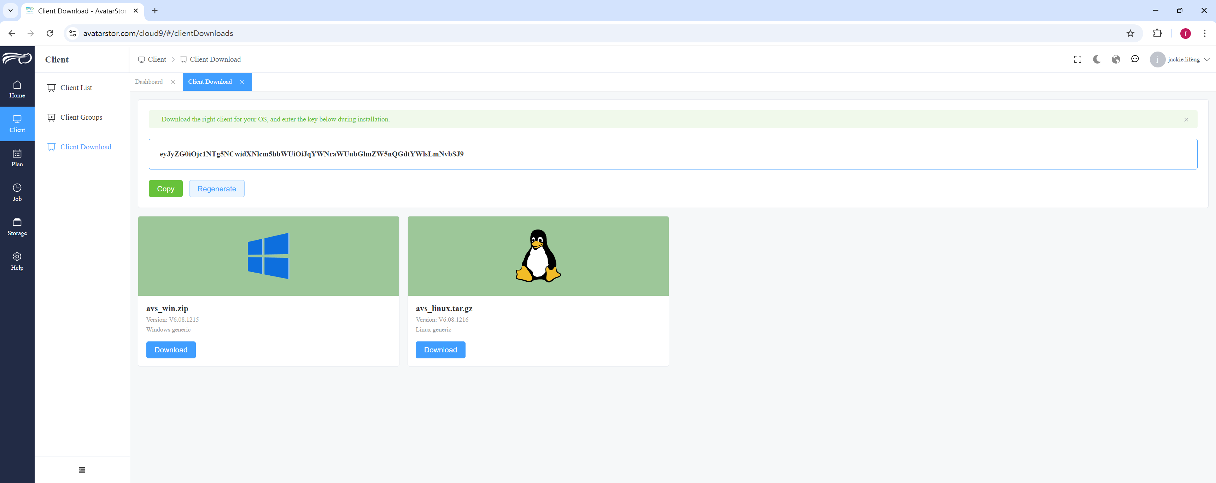This screenshot has width=1216, height=483.
Task: Expand the jackie.lifeng user dropdown
Action: click(1180, 59)
